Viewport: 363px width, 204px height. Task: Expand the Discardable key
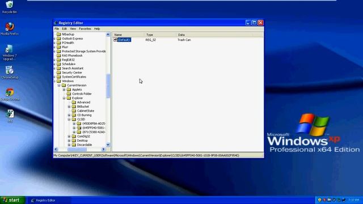[x=69, y=145]
